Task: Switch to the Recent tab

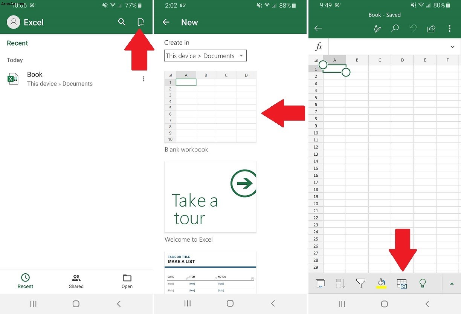Action: tap(25, 281)
